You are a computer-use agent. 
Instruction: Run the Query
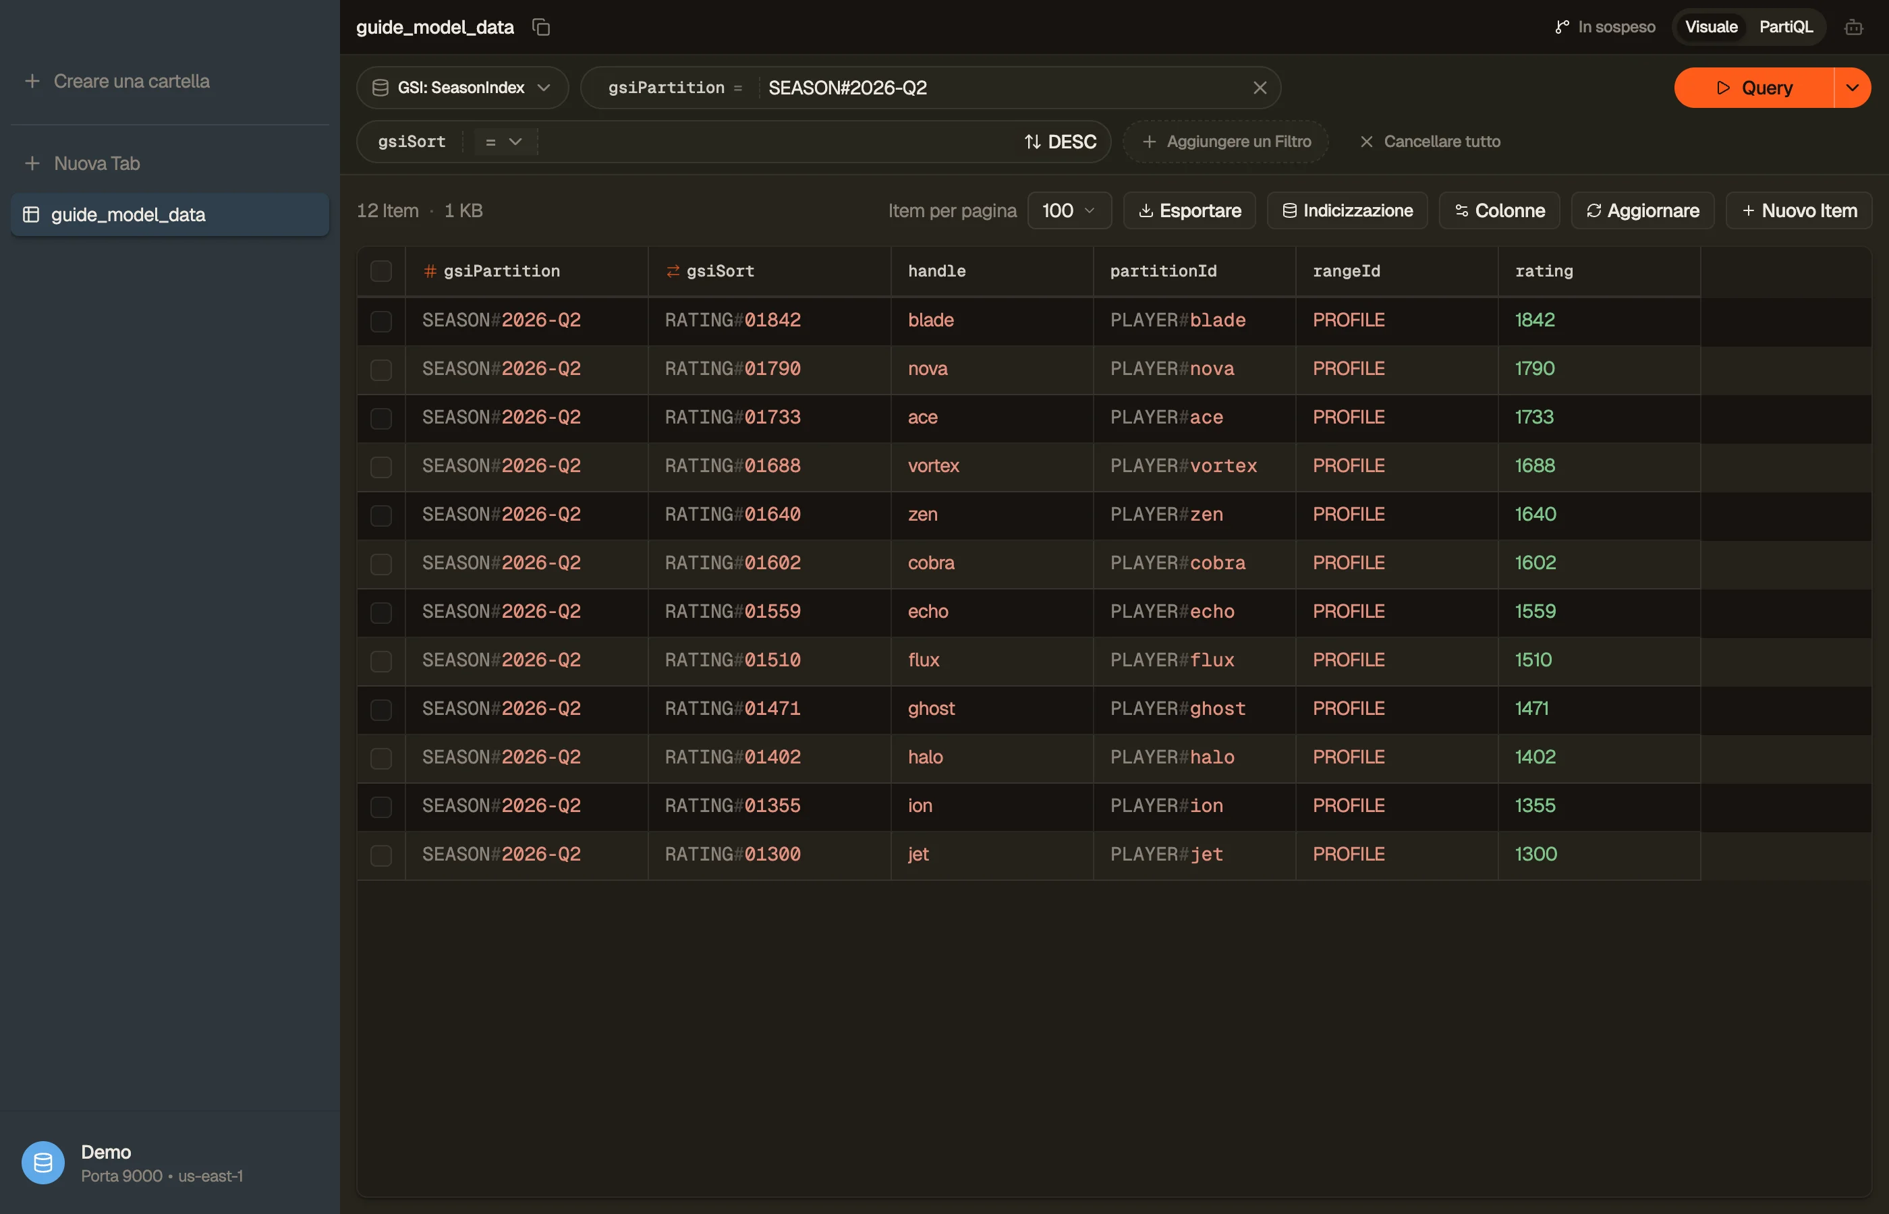pos(1754,88)
